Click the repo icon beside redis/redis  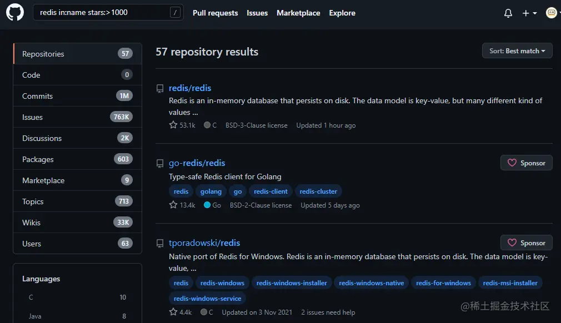click(x=160, y=89)
